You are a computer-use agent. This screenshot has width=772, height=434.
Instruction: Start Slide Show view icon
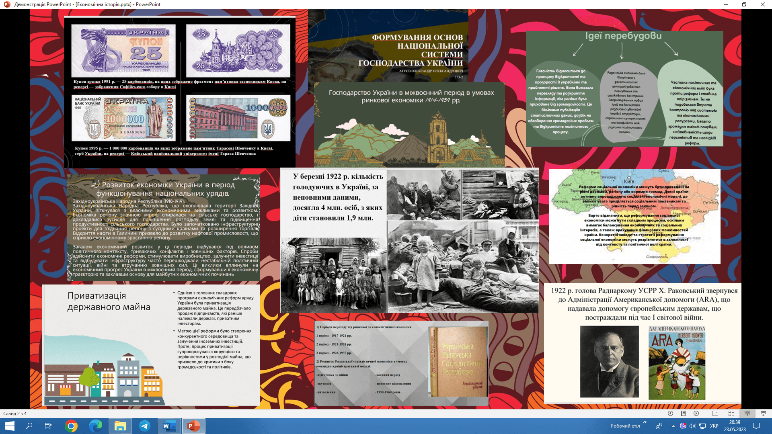coord(763,414)
